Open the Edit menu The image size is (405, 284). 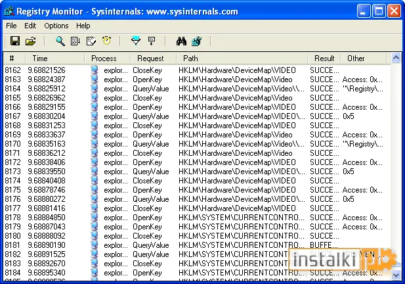tap(30, 26)
